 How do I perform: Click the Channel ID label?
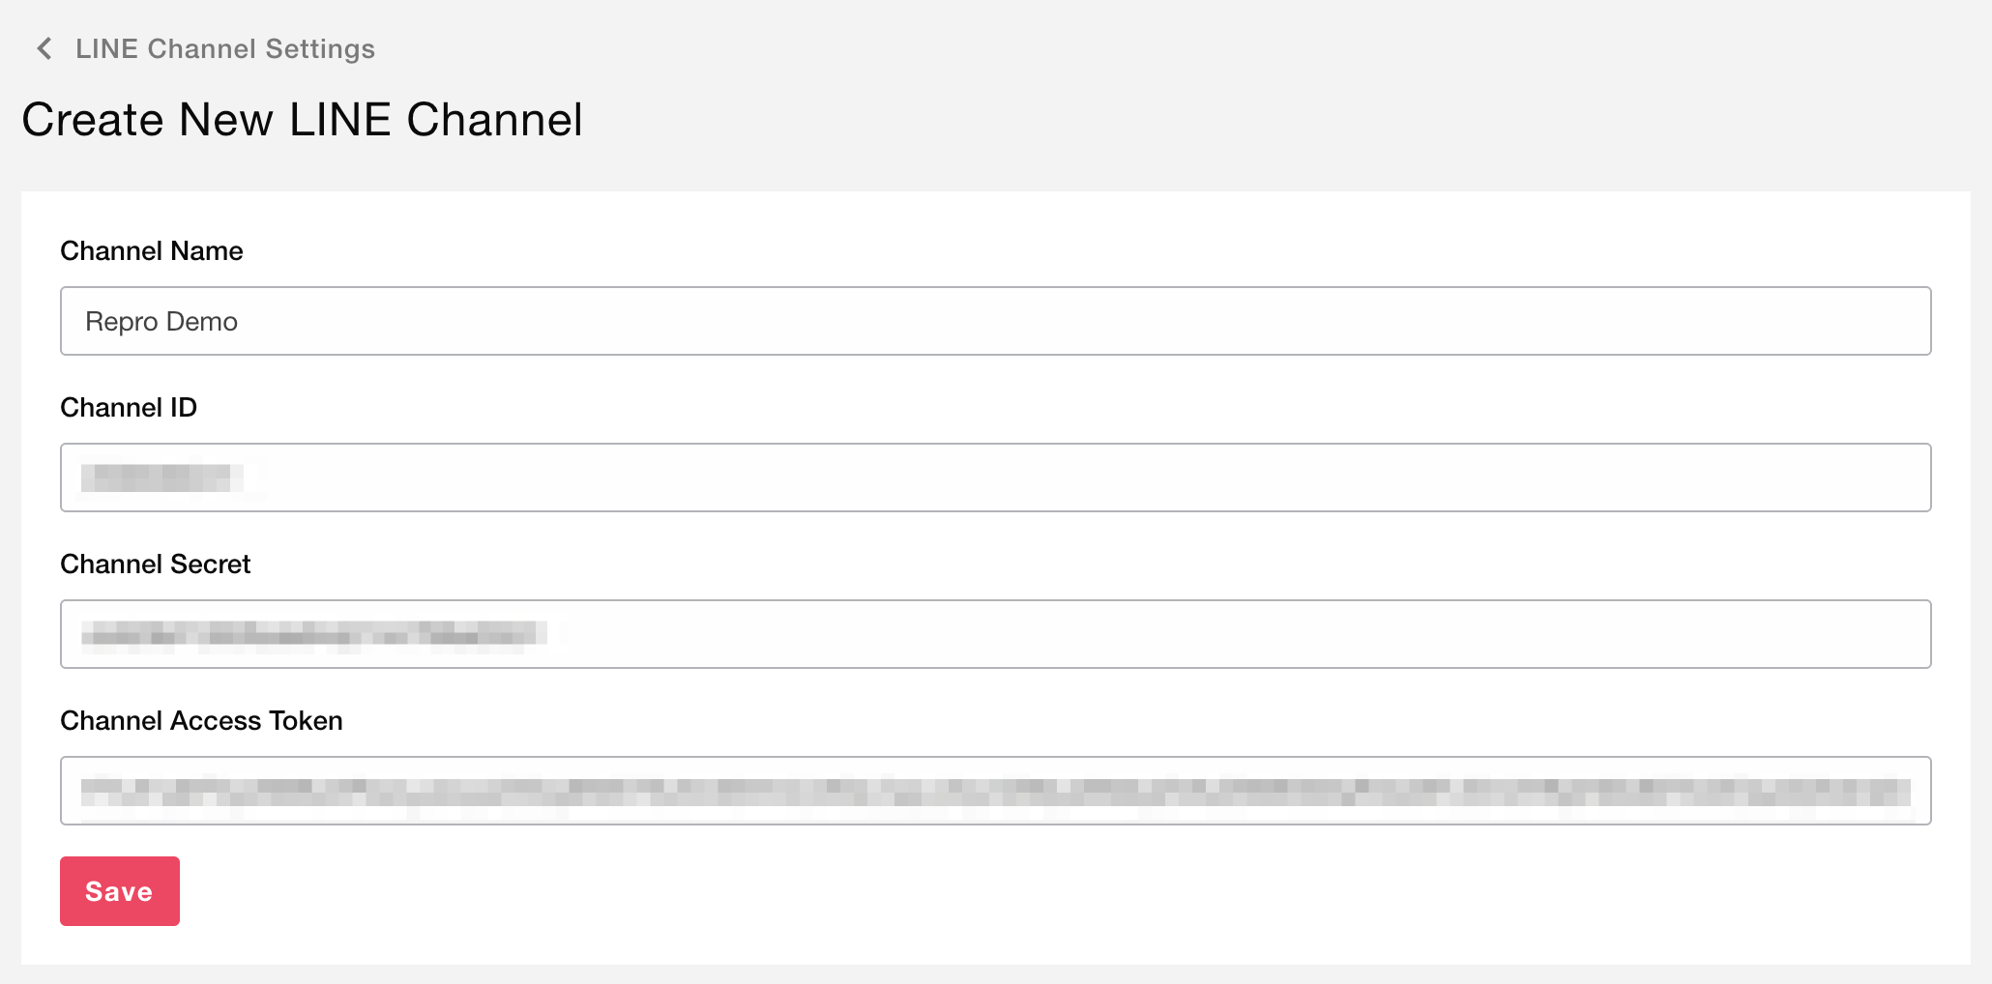point(129,408)
